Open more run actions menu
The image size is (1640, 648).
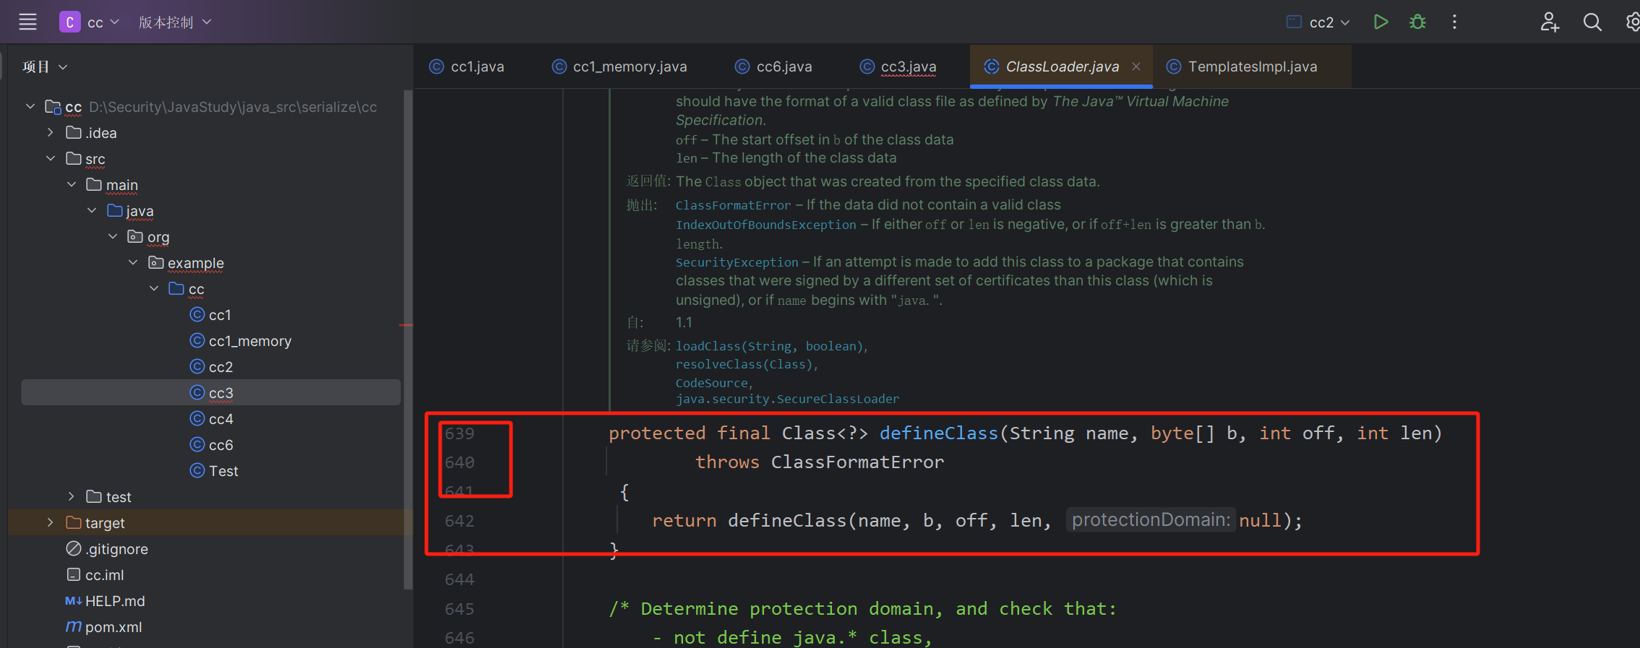pyautogui.click(x=1454, y=22)
